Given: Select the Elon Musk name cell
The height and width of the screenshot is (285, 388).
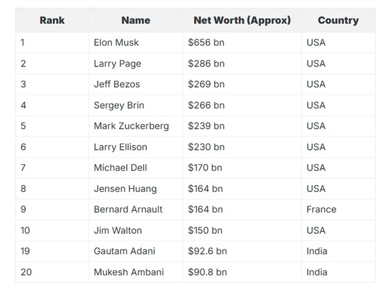Looking at the screenshot, I should point(116,43).
